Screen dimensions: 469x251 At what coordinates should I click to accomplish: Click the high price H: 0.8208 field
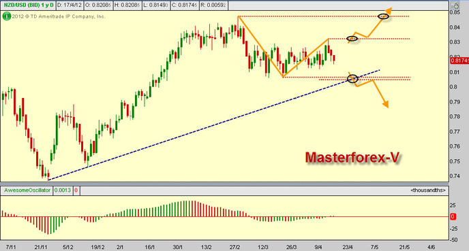[127, 5]
